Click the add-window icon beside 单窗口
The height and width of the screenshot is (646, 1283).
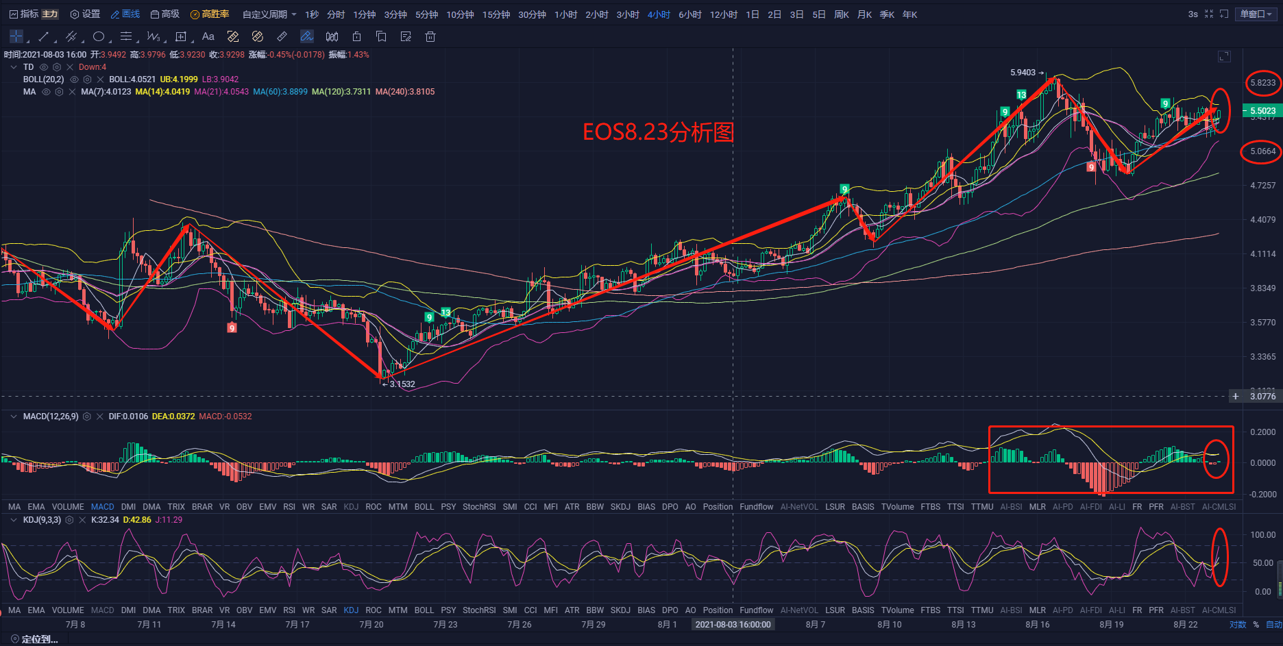(x=1224, y=14)
